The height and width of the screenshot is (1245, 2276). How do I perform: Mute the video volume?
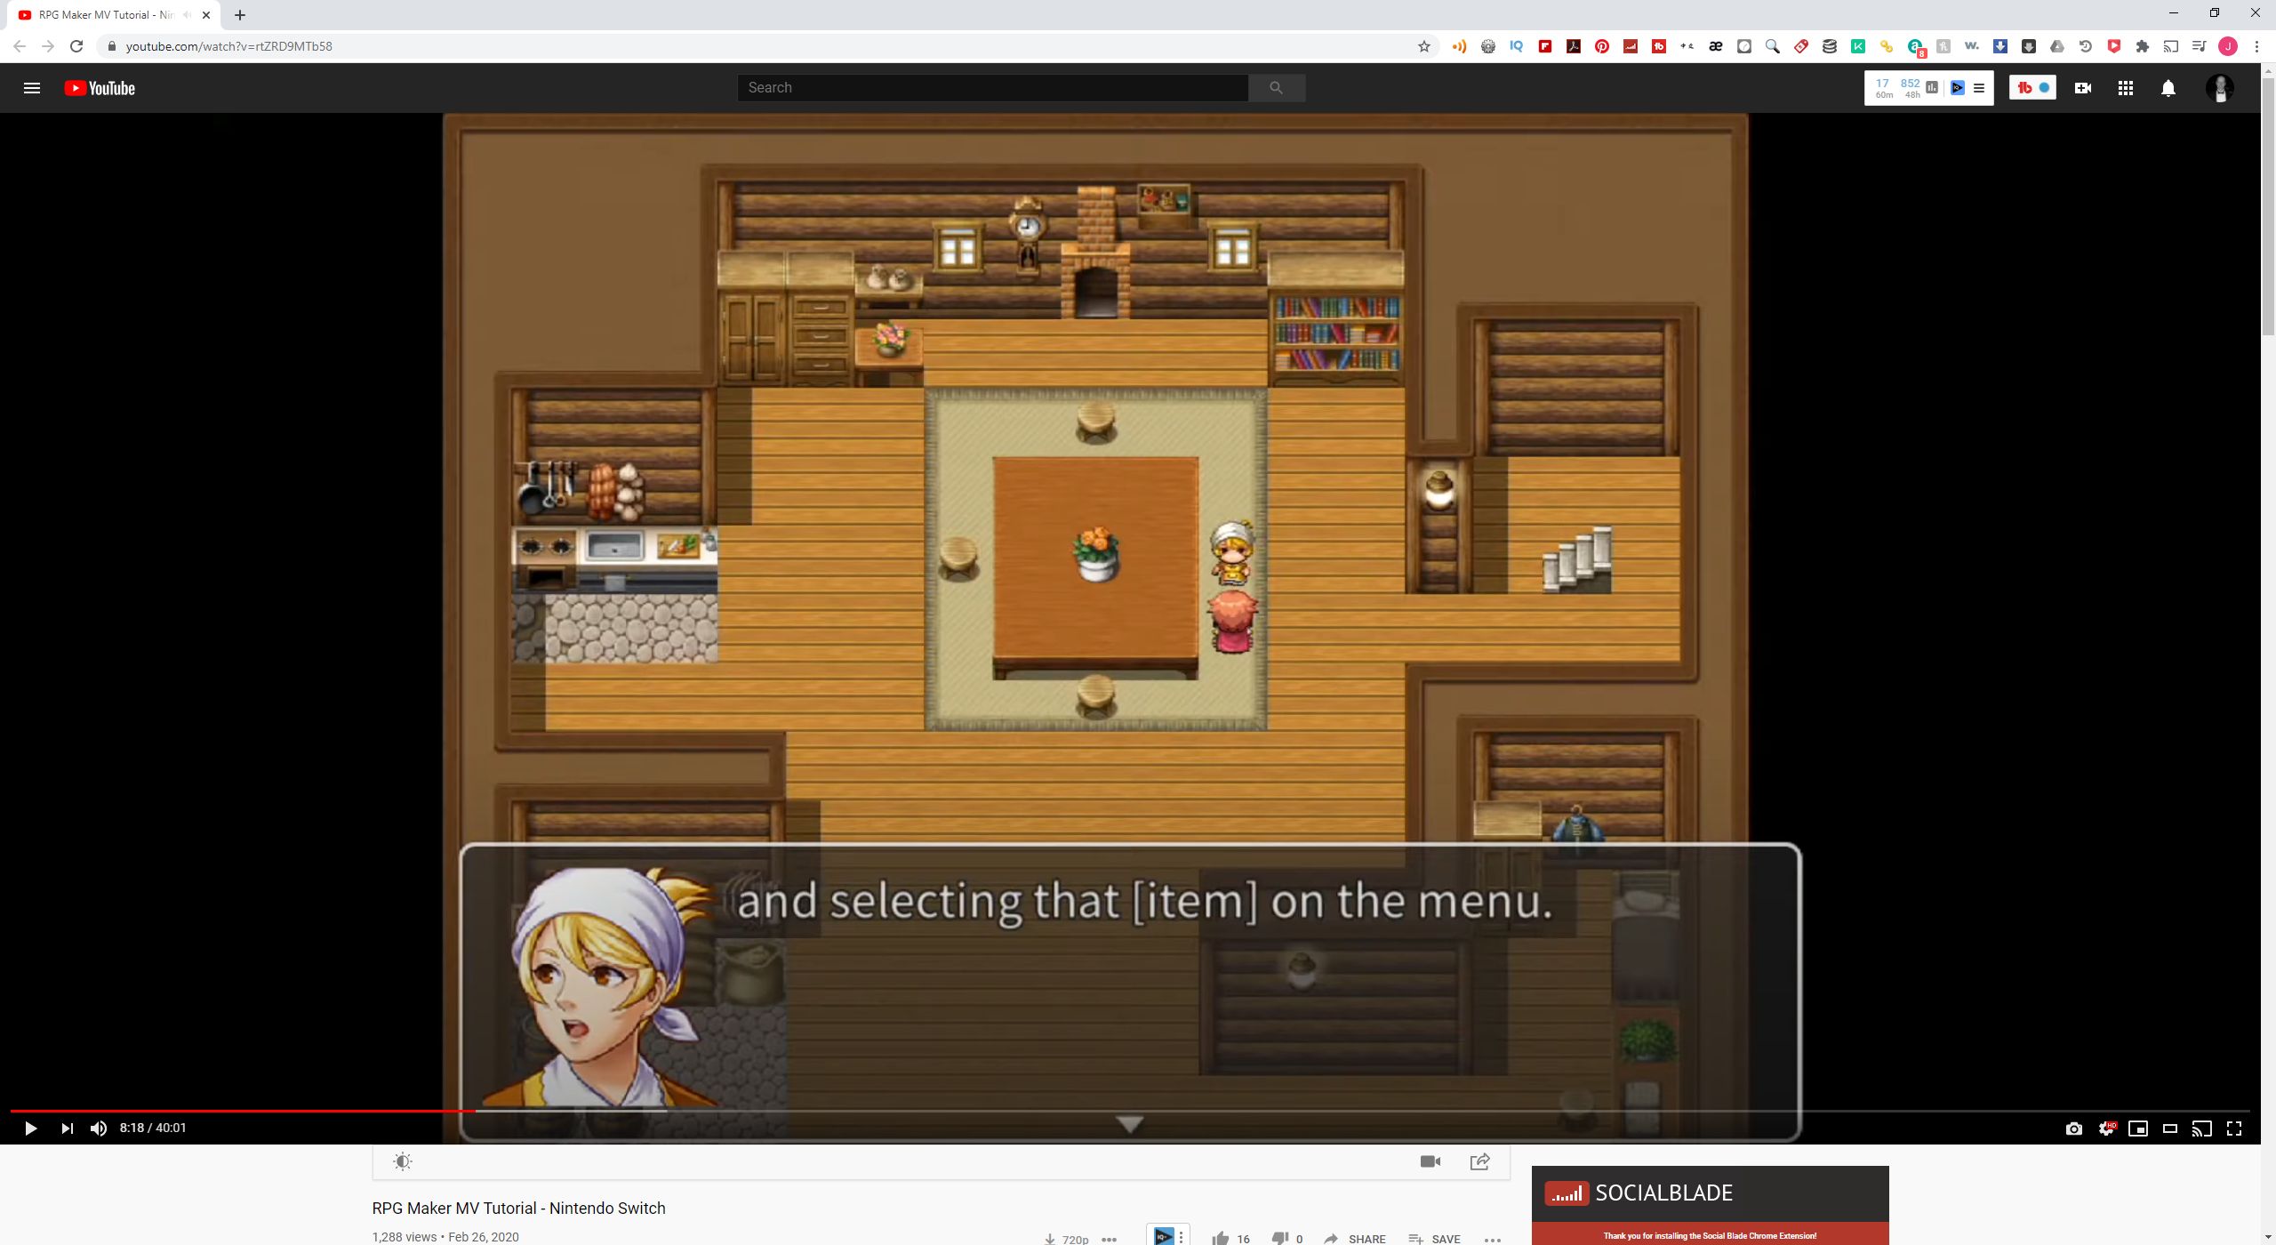coord(99,1129)
